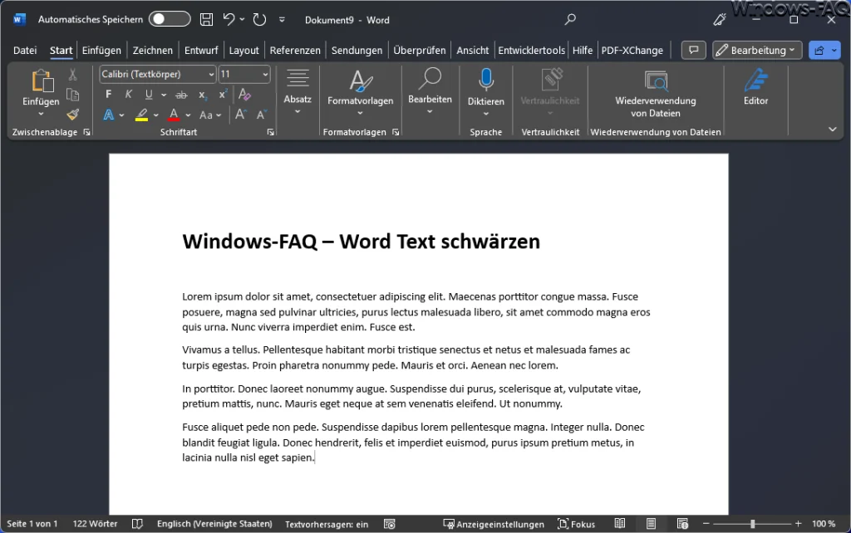Activate the Format Painter brush

pos(73,115)
